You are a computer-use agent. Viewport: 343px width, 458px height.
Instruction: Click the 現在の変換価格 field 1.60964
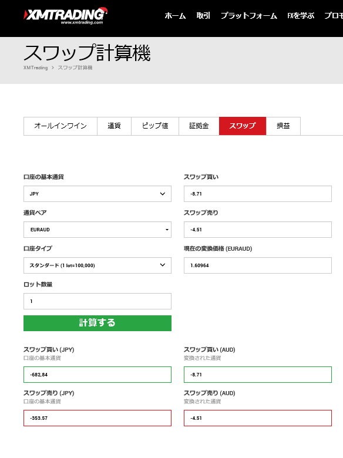258,265
